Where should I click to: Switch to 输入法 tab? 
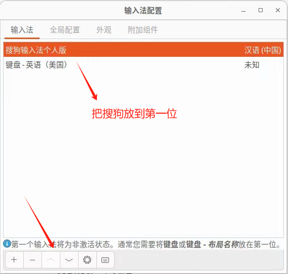(x=22, y=30)
